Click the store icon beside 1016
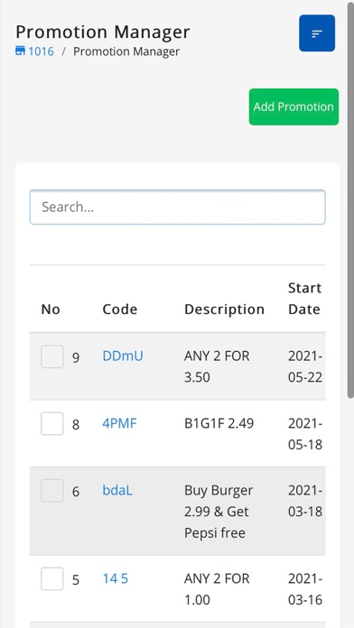The image size is (354, 628). tap(20, 51)
